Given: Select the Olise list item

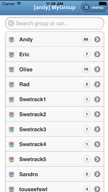Looking at the screenshot, I should coord(55,69).
